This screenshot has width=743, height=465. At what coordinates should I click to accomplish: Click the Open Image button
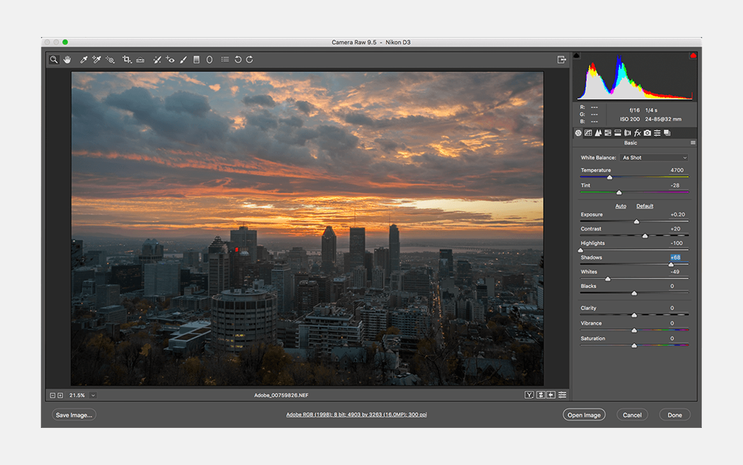[584, 415]
